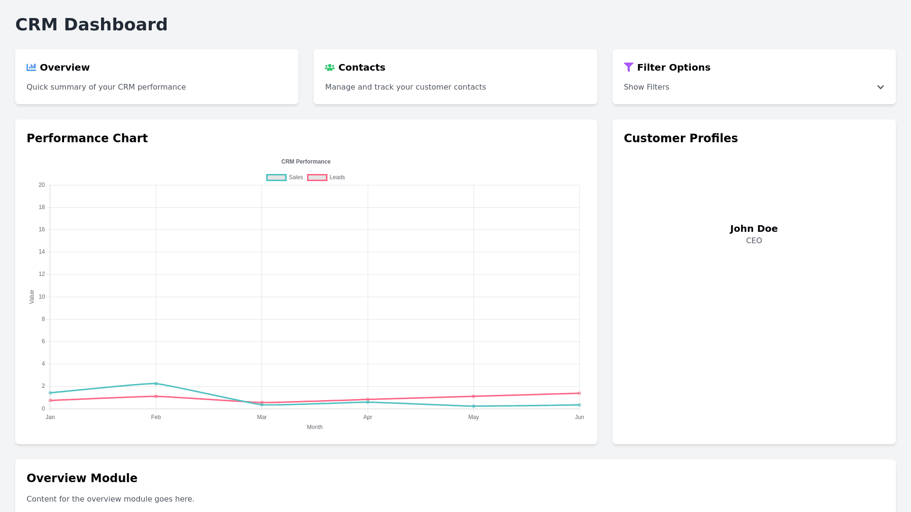
Task: Hide the Leads series via legend label
Action: click(337, 177)
